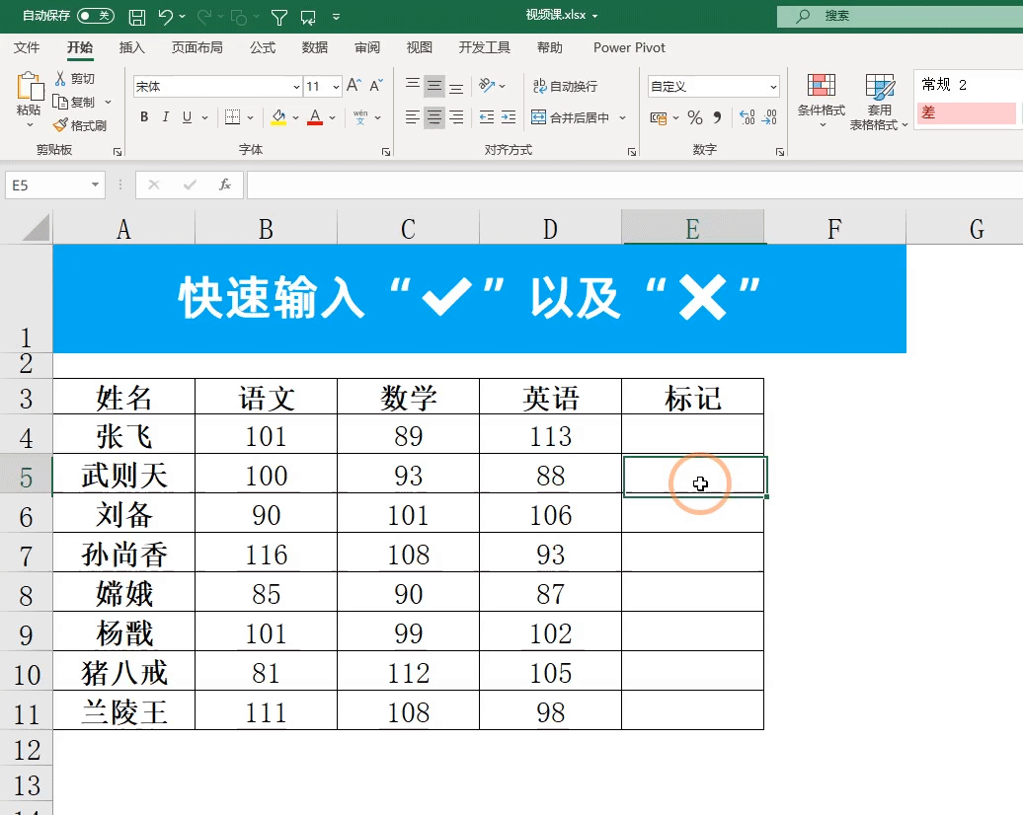Select the 差 cell style swatch
The height and width of the screenshot is (815, 1023).
967,112
